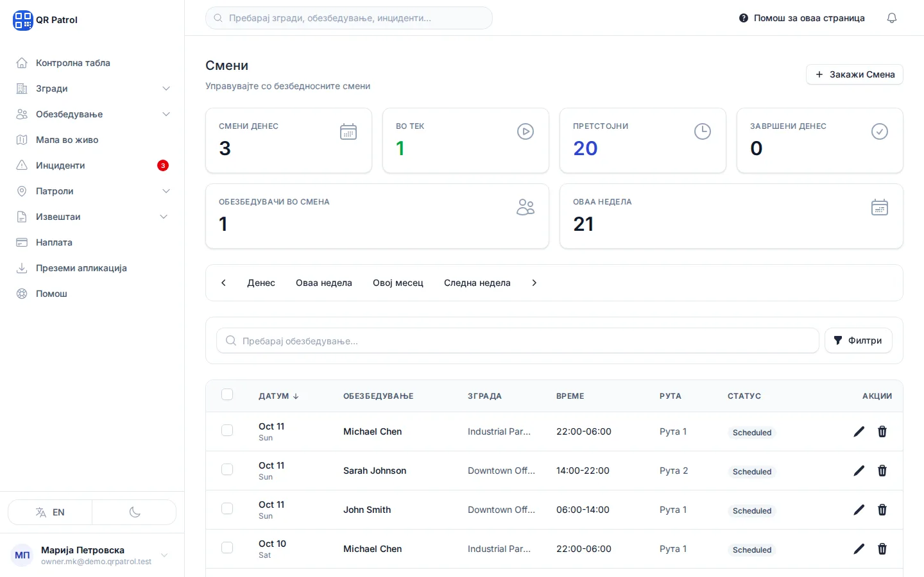The width and height of the screenshot is (924, 577).
Task: Select the Следна недела period tab
Action: click(x=477, y=283)
